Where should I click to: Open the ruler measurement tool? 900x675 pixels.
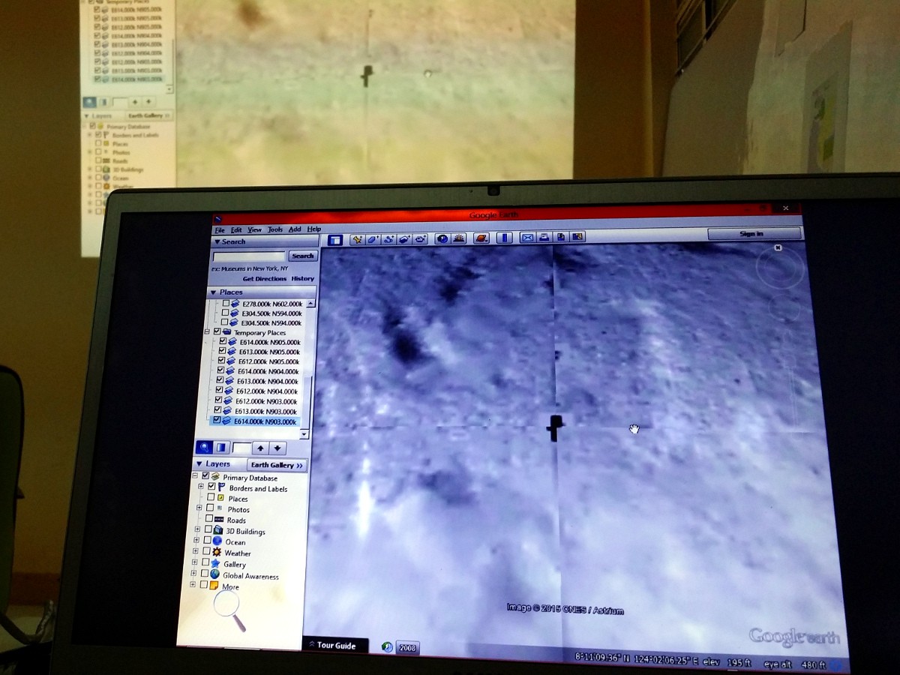pyautogui.click(x=504, y=238)
